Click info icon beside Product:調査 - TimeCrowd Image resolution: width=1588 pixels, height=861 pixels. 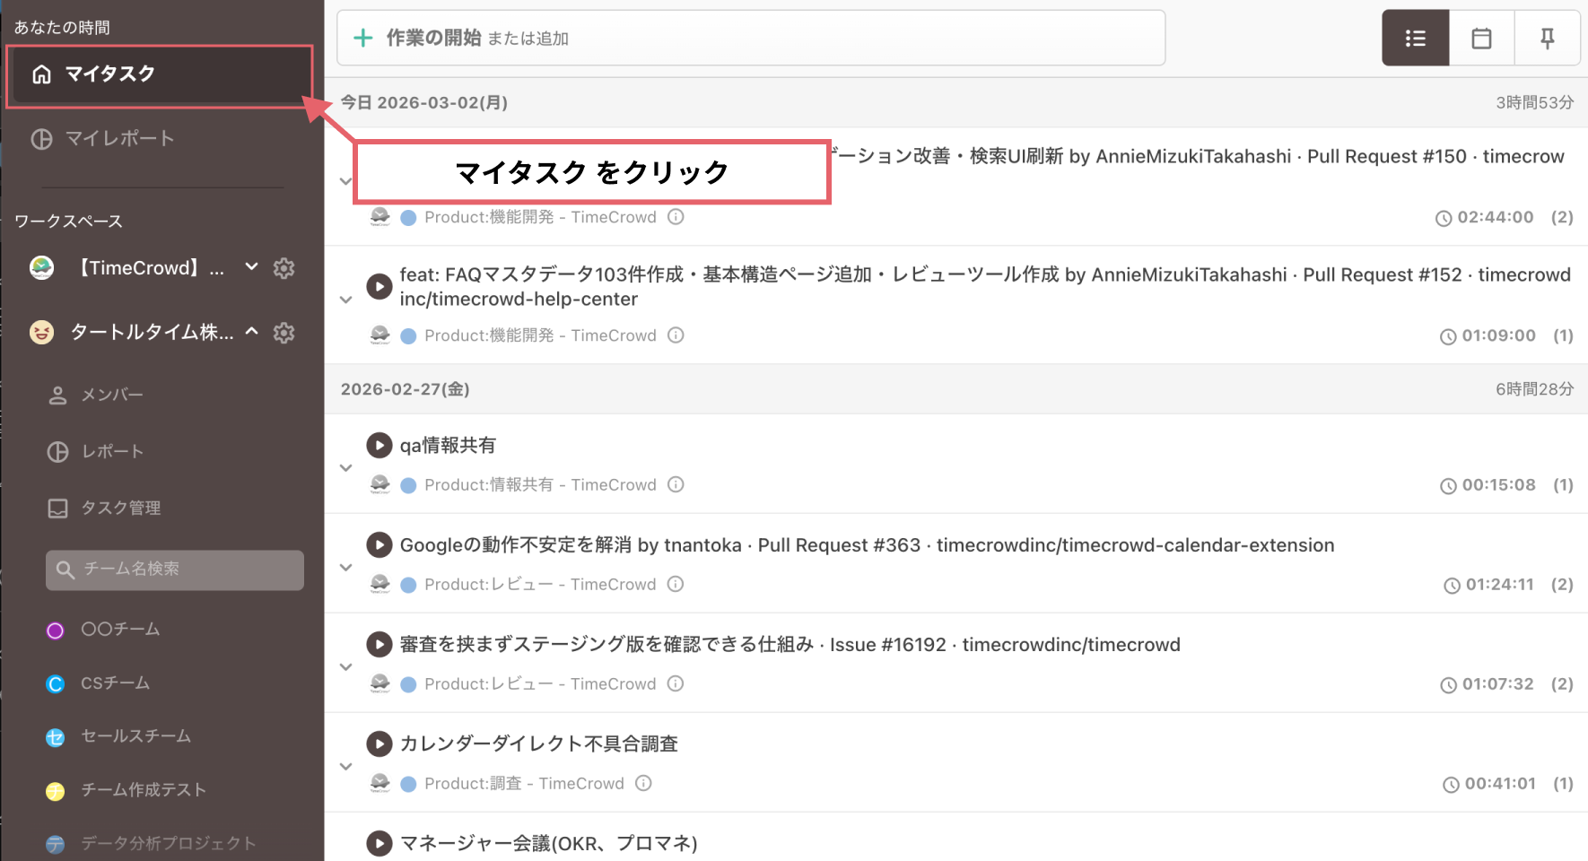pos(643,783)
